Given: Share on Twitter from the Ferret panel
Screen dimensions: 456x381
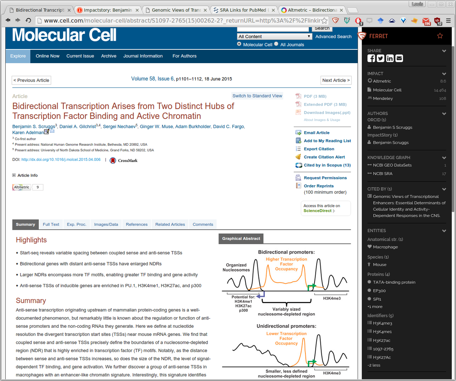Looking at the screenshot, I should pos(380,58).
